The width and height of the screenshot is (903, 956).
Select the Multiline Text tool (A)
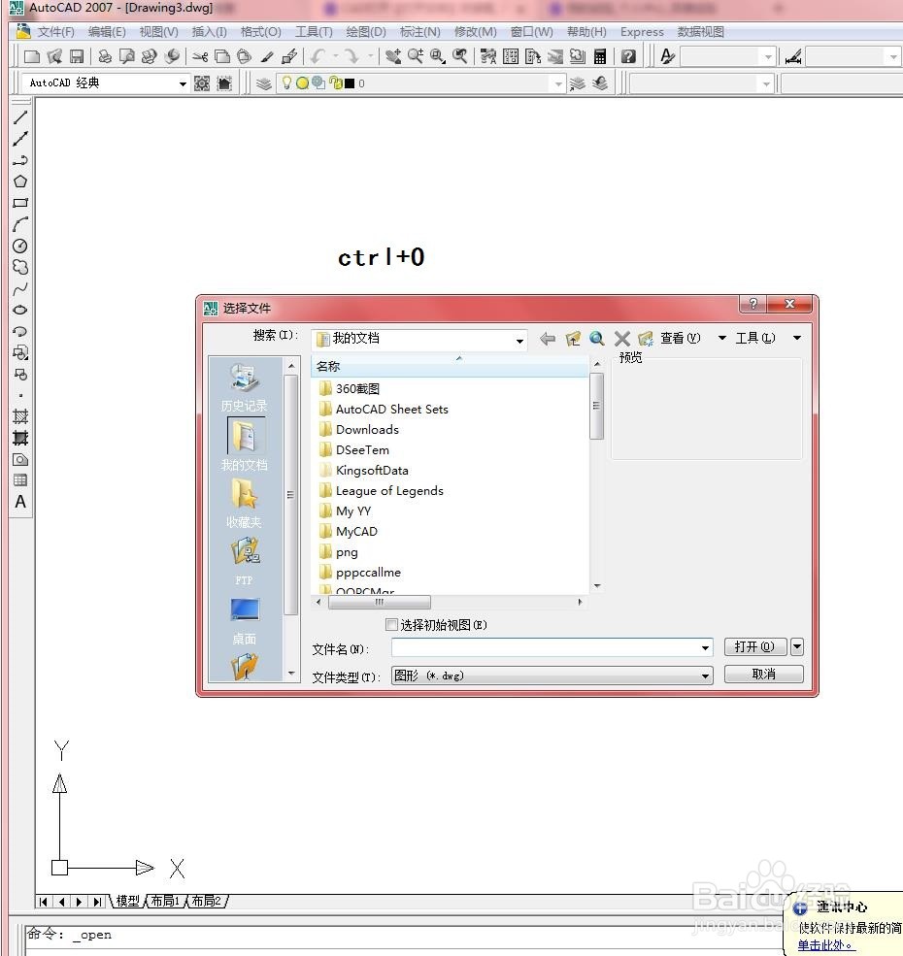(20, 502)
